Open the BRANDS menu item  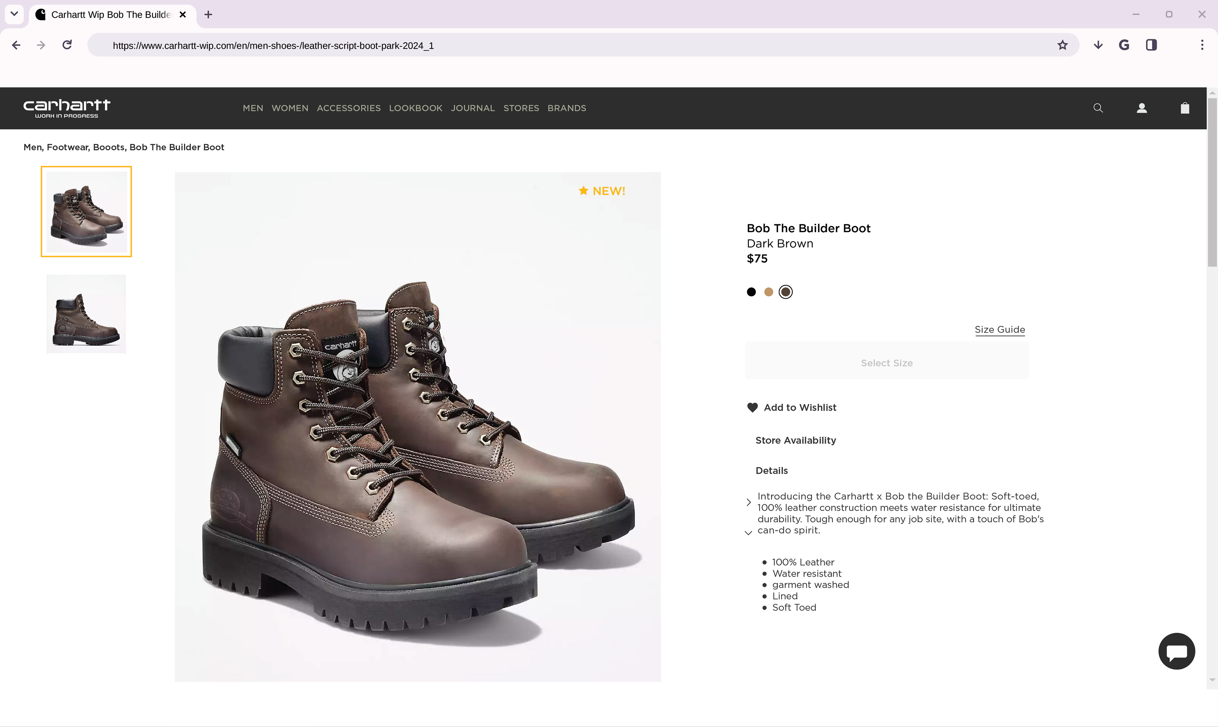click(x=566, y=108)
